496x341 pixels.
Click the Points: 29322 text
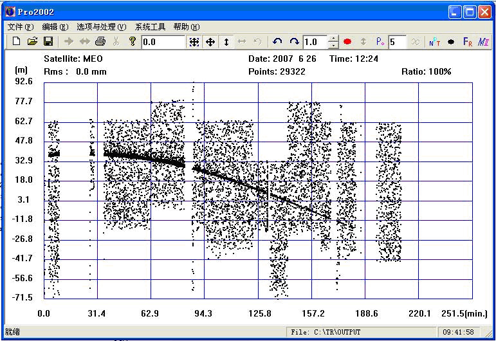pyautogui.click(x=277, y=72)
